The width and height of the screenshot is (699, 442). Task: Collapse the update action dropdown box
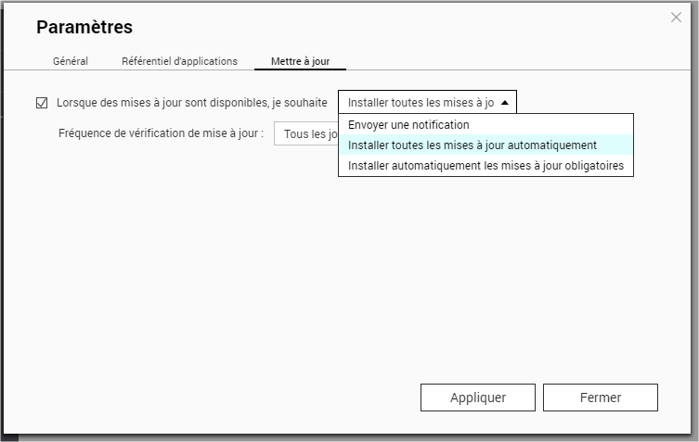pyautogui.click(x=421, y=102)
